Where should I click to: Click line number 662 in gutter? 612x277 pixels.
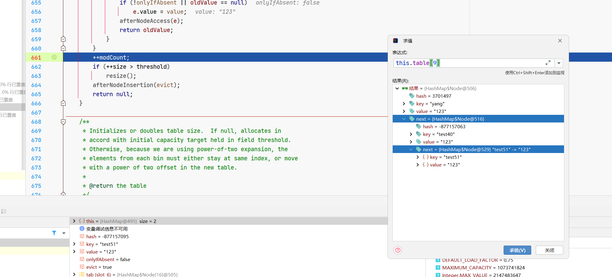pos(36,67)
